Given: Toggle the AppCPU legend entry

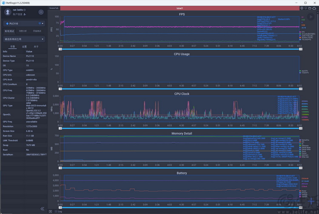Looking at the screenshot, I should [x=304, y=71].
